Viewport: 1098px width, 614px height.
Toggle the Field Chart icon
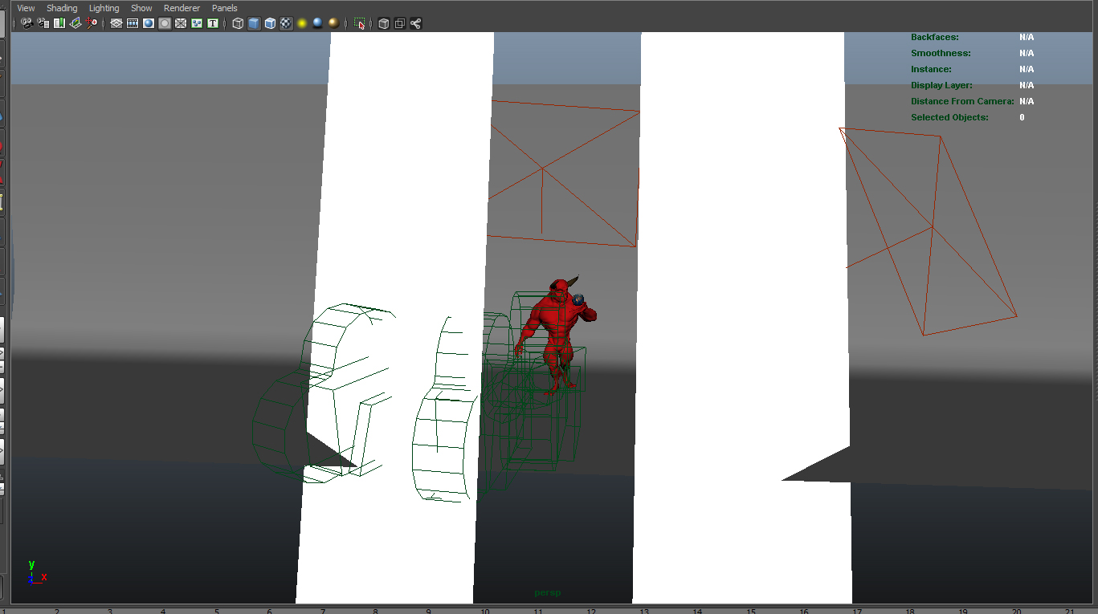pos(181,23)
